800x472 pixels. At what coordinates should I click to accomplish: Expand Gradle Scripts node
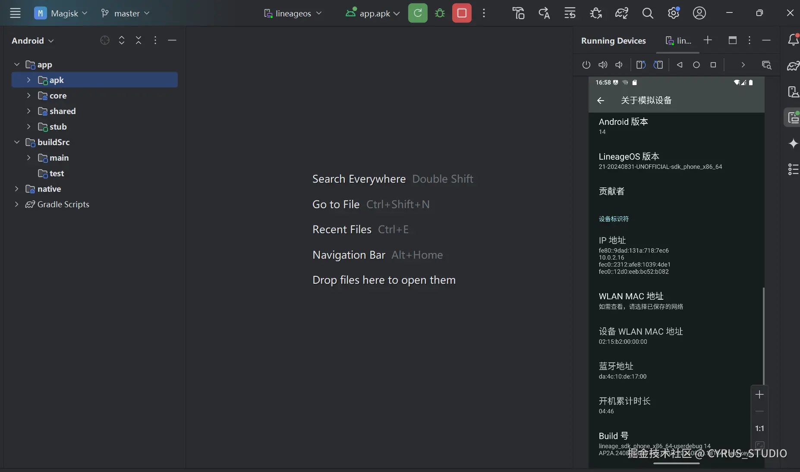point(17,204)
